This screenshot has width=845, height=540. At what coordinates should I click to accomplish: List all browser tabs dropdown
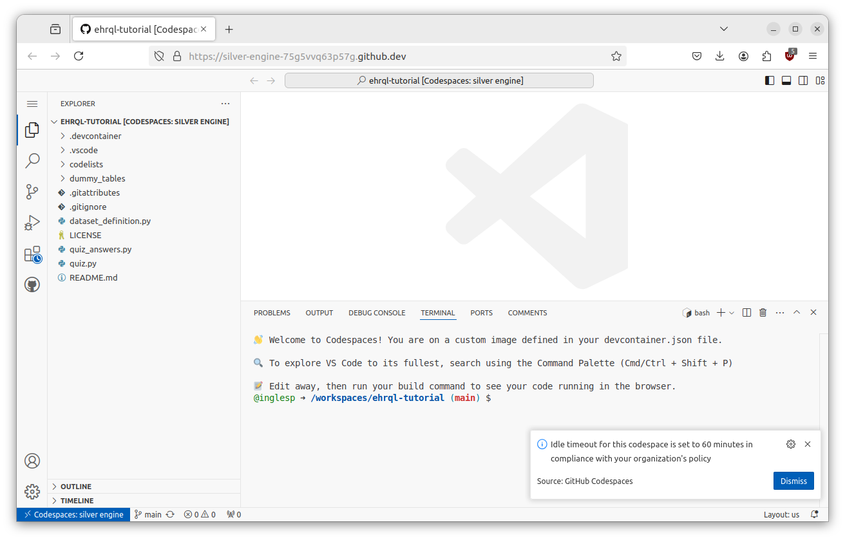coord(724,29)
